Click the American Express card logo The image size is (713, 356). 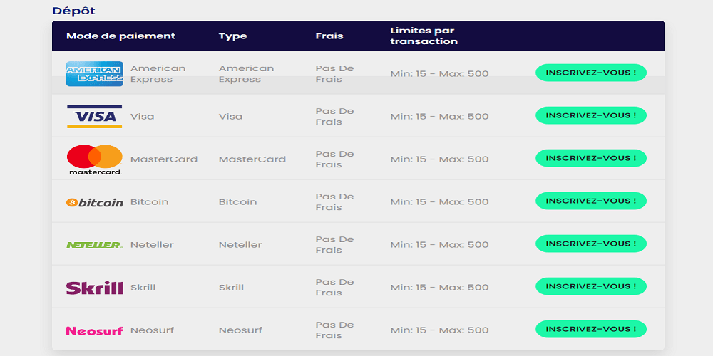(95, 74)
